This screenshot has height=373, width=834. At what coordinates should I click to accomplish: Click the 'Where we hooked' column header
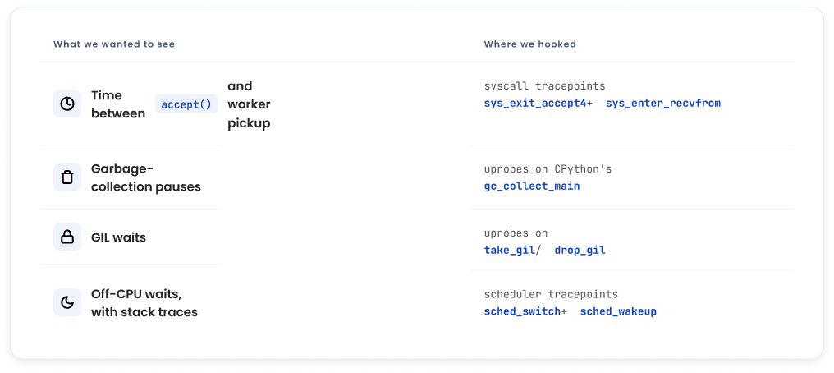point(529,44)
